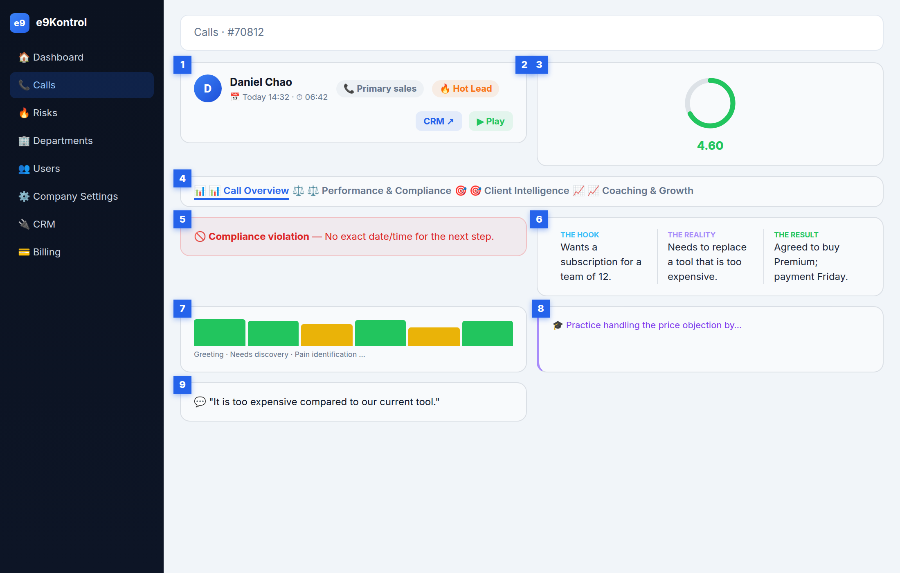Click the first green Greeting stage bar

tap(220, 333)
